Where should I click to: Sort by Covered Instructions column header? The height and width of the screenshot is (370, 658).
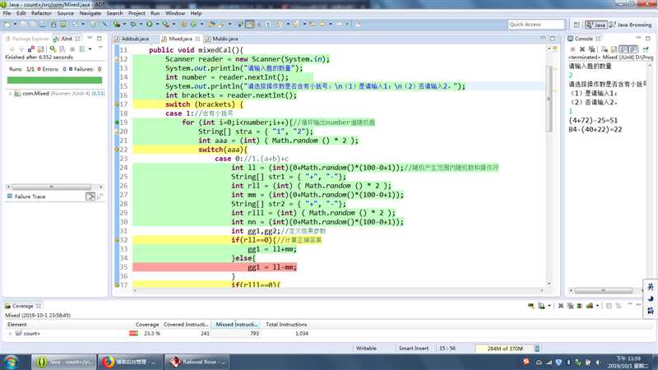point(186,324)
